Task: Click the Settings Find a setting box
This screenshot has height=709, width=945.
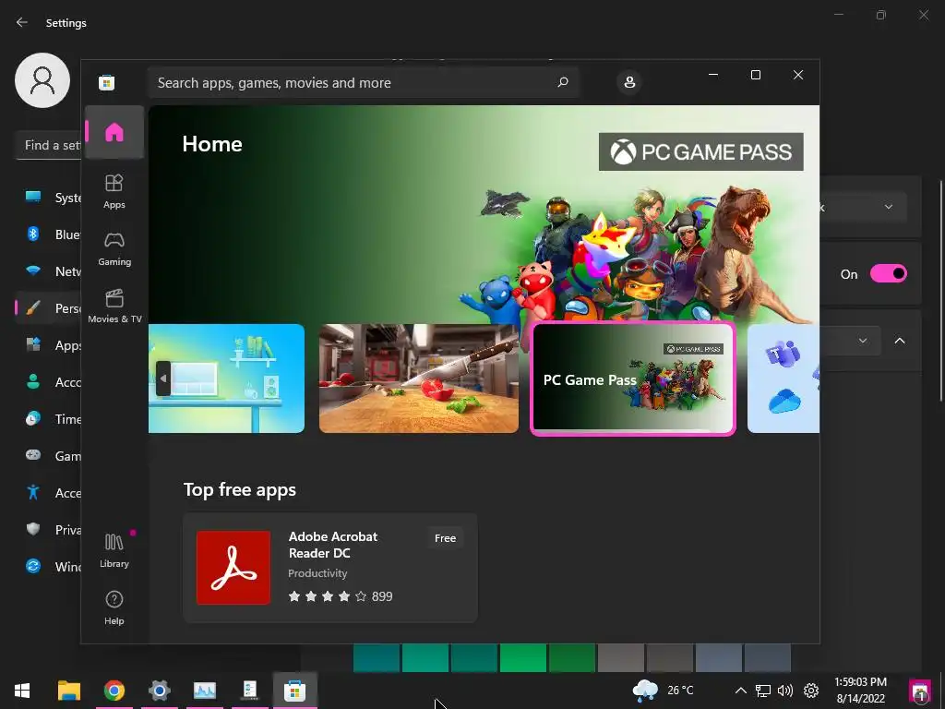Action: click(x=48, y=145)
